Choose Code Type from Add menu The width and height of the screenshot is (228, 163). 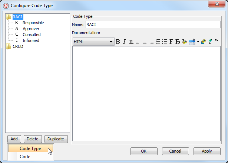pyautogui.click(x=30, y=149)
